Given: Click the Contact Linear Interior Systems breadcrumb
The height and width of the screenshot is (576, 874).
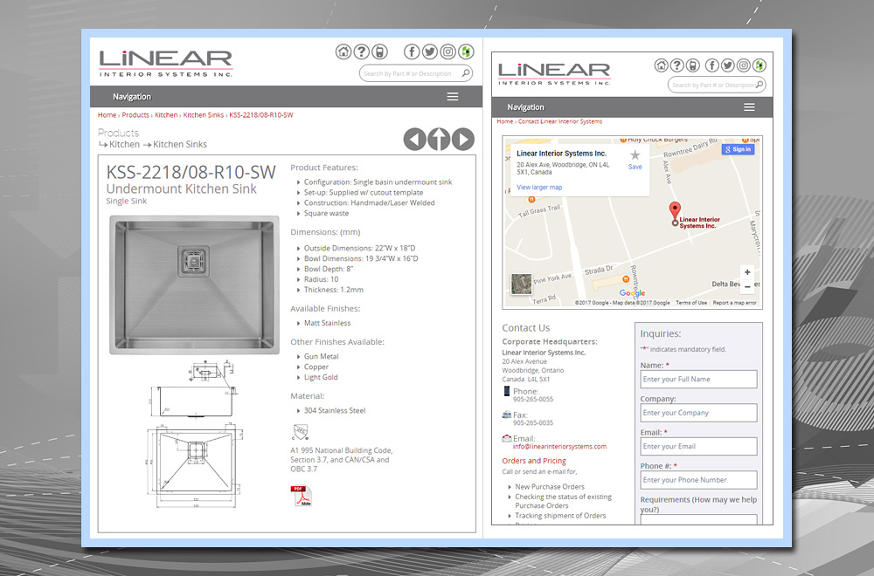Looking at the screenshot, I should click(560, 121).
